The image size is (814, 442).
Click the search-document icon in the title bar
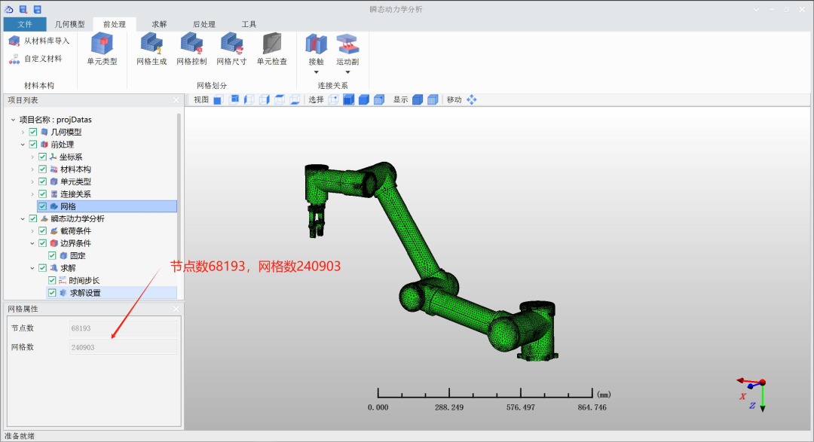[23, 9]
